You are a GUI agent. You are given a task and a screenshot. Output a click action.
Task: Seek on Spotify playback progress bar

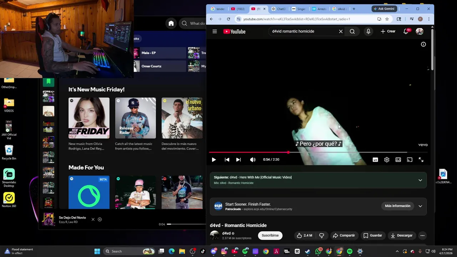coord(186,224)
